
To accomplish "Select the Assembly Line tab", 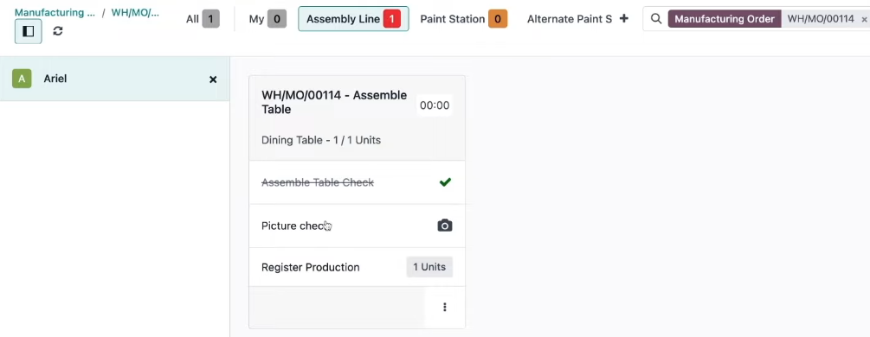I will (x=353, y=19).
